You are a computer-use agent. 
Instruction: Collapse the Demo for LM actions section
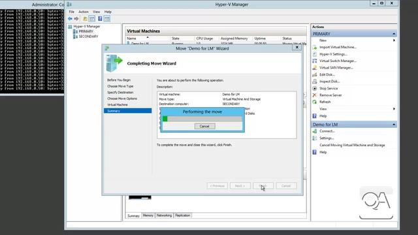(394, 125)
